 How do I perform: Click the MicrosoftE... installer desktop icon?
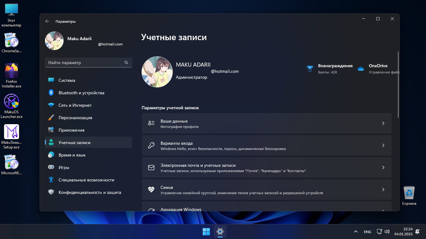pos(12,165)
